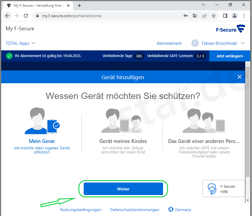Select the Gerät meines Kindes illustration

(122, 121)
